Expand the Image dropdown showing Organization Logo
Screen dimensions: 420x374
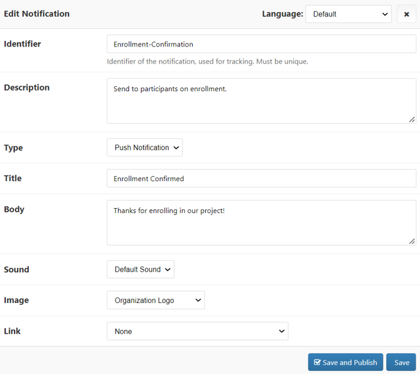(x=156, y=300)
